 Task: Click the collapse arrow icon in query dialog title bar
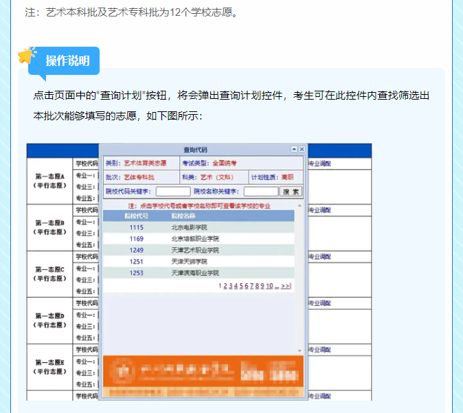click(x=294, y=149)
